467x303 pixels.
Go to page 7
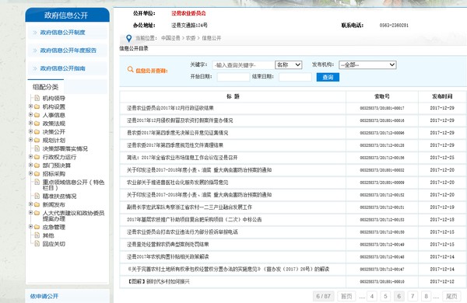tap(413, 296)
